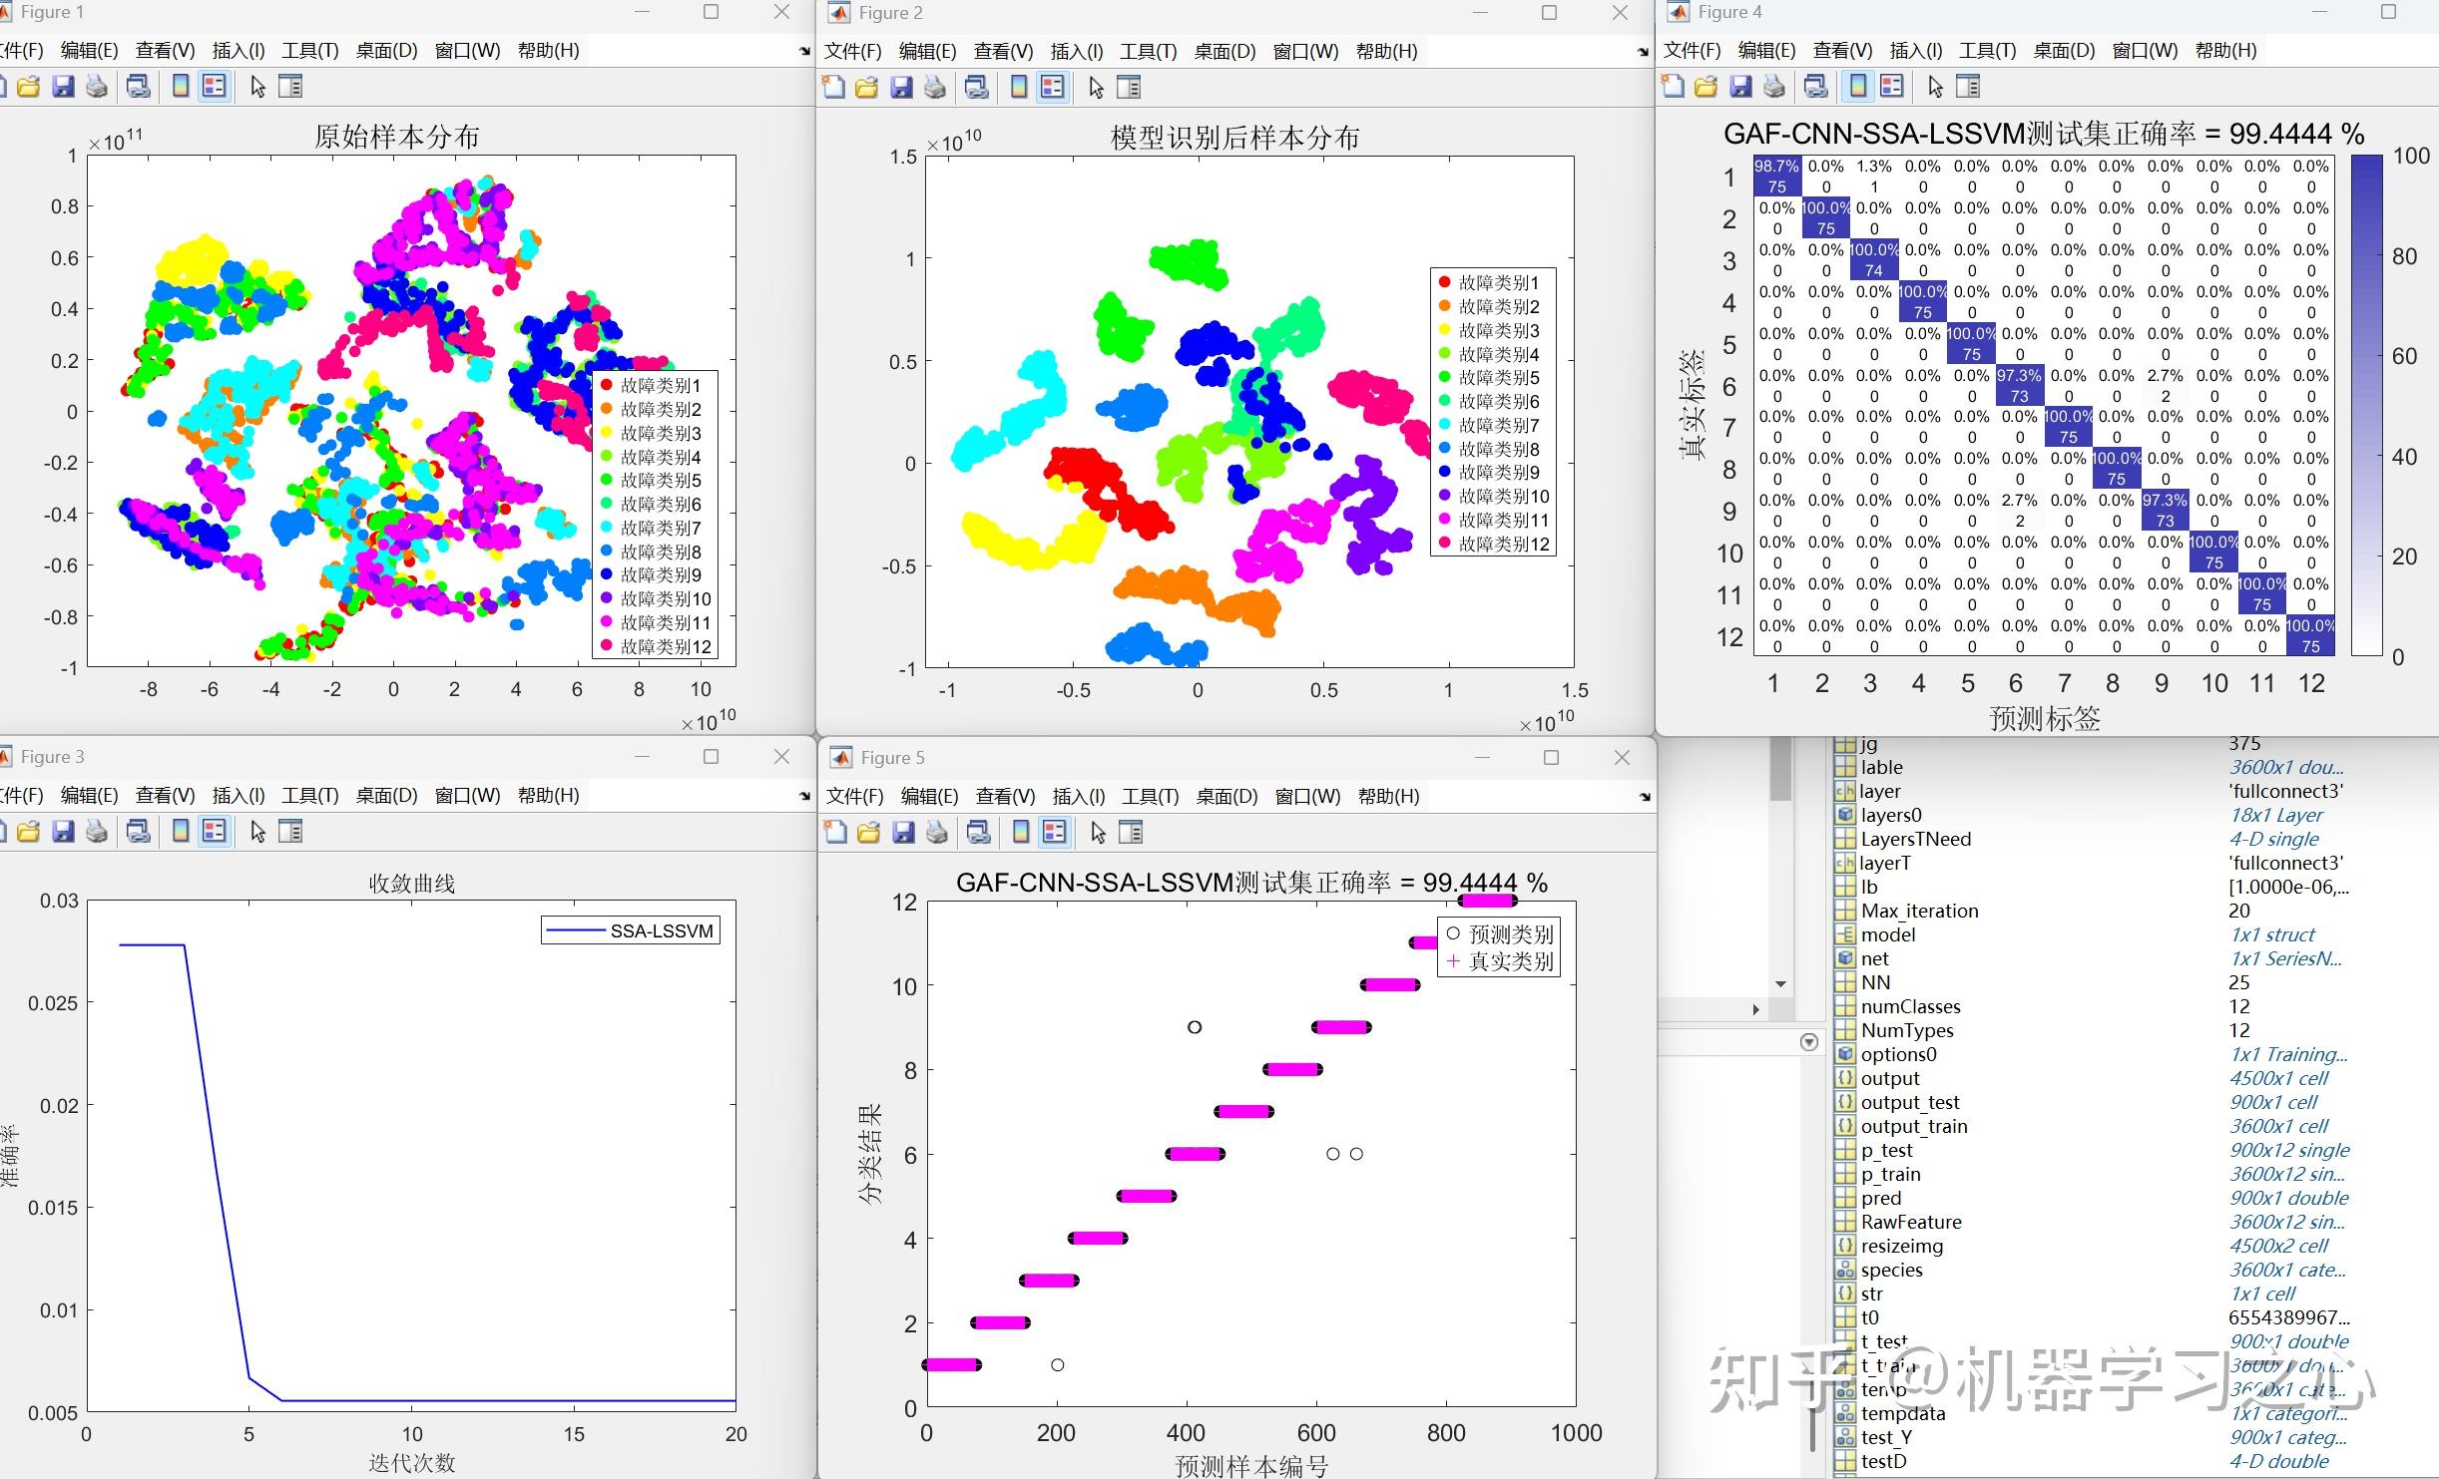
Task: Expand Figure 1's collapsed toolbar chevron
Action: point(804,50)
